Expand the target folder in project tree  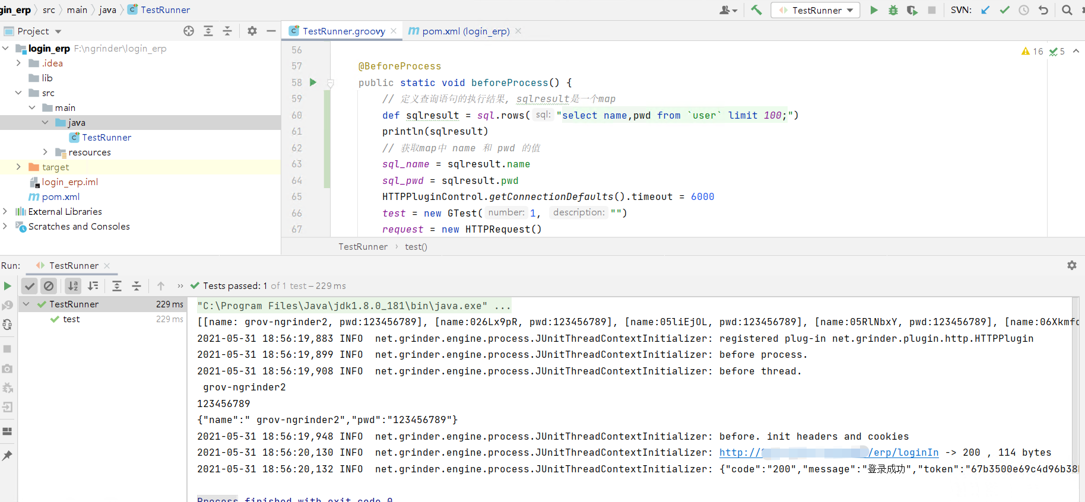18,167
